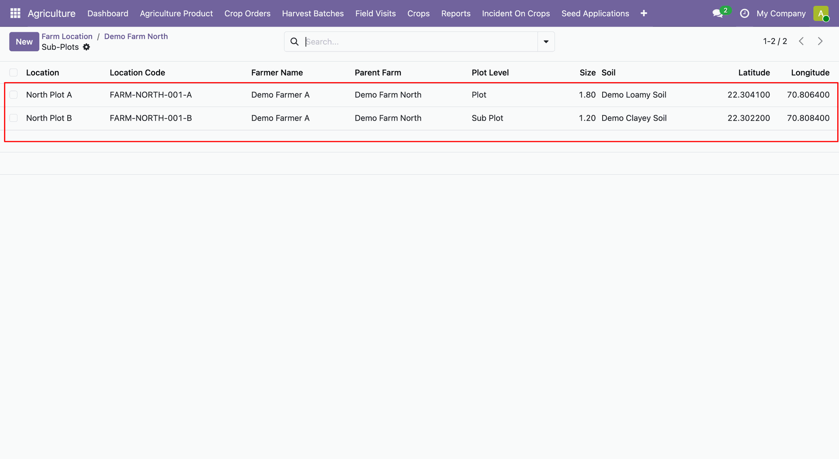Click the plus icon in the navbar

[644, 14]
